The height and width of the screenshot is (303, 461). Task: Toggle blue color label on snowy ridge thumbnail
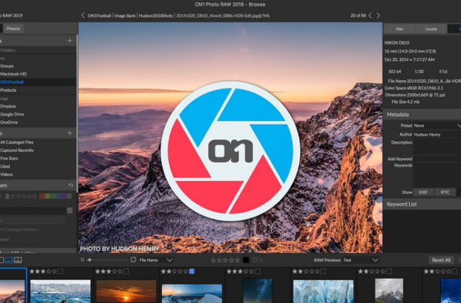192,271
